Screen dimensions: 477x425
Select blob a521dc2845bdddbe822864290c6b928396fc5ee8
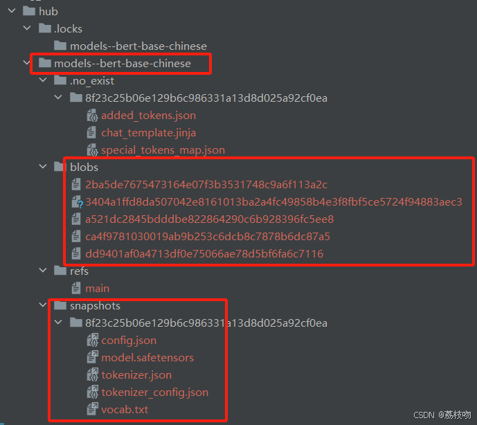210,219
